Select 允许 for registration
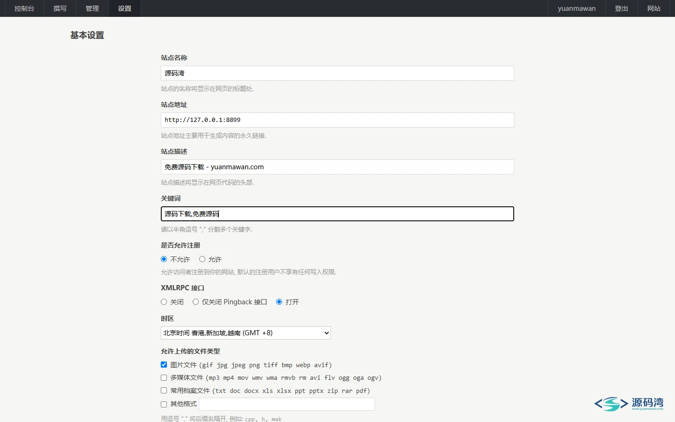675x422 pixels. pyautogui.click(x=202, y=259)
